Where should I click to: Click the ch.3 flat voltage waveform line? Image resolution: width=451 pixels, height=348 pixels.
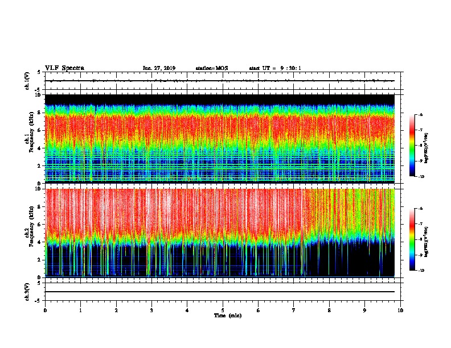point(220,292)
